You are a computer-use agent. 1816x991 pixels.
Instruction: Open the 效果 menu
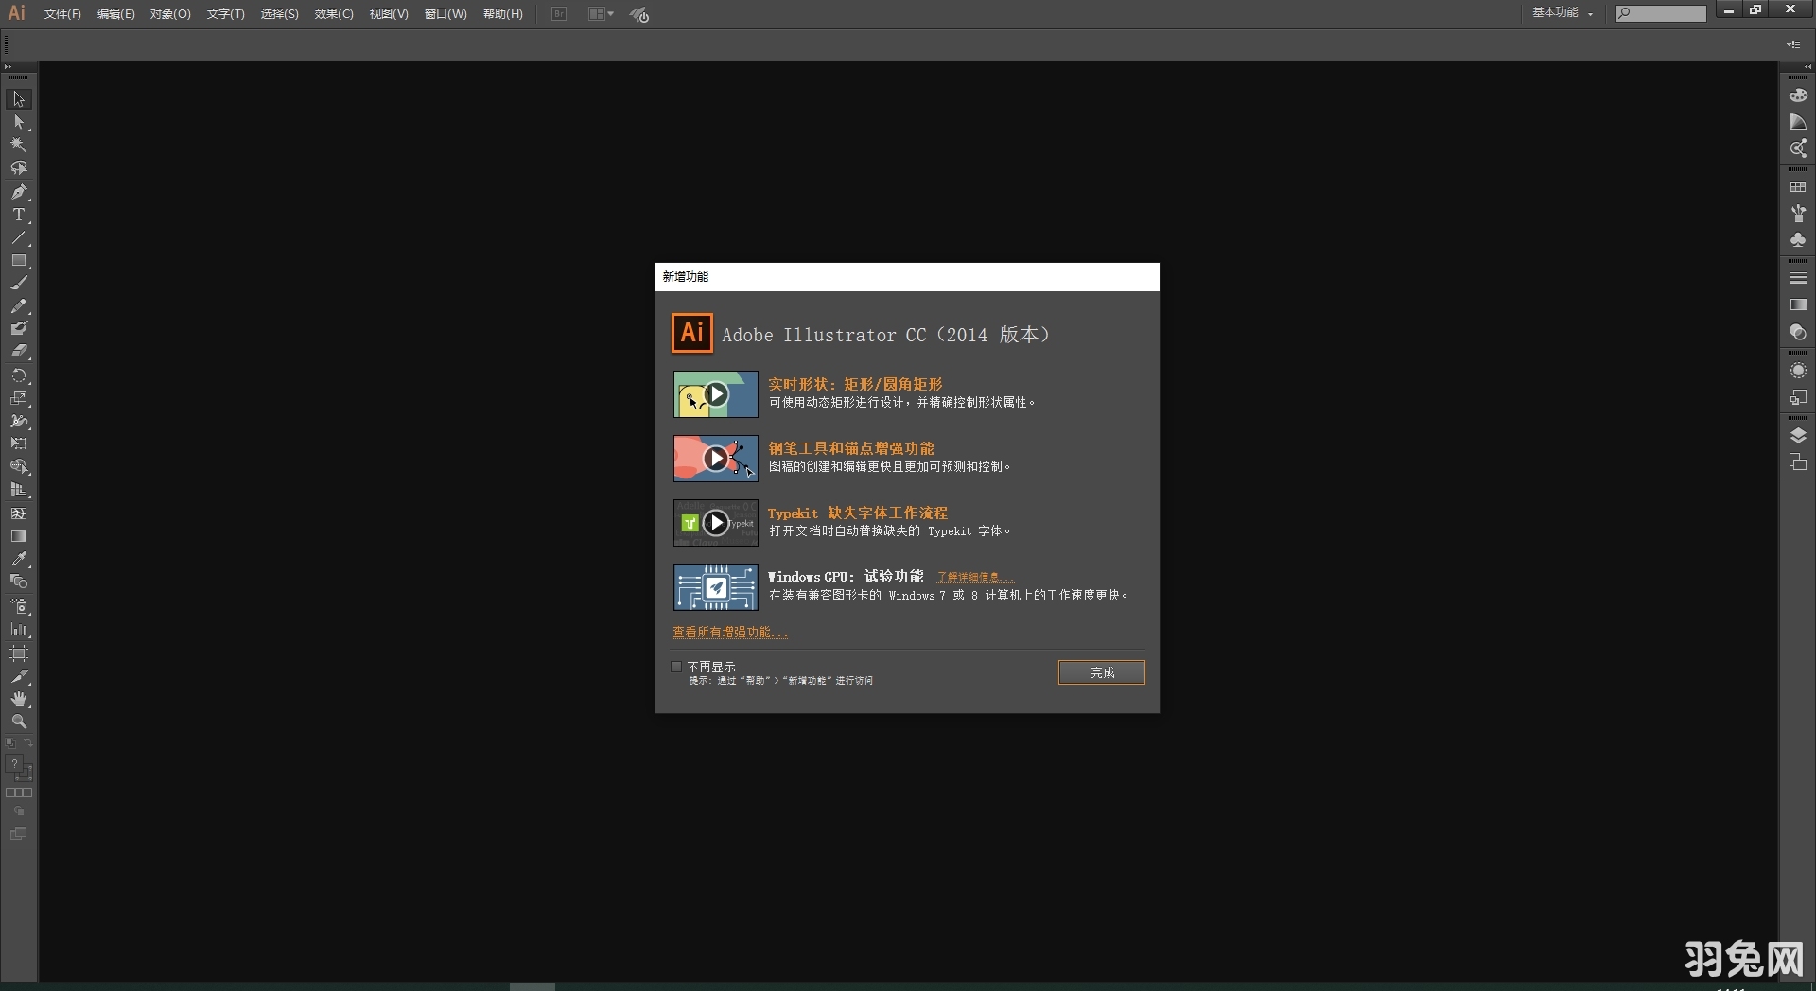pos(332,14)
